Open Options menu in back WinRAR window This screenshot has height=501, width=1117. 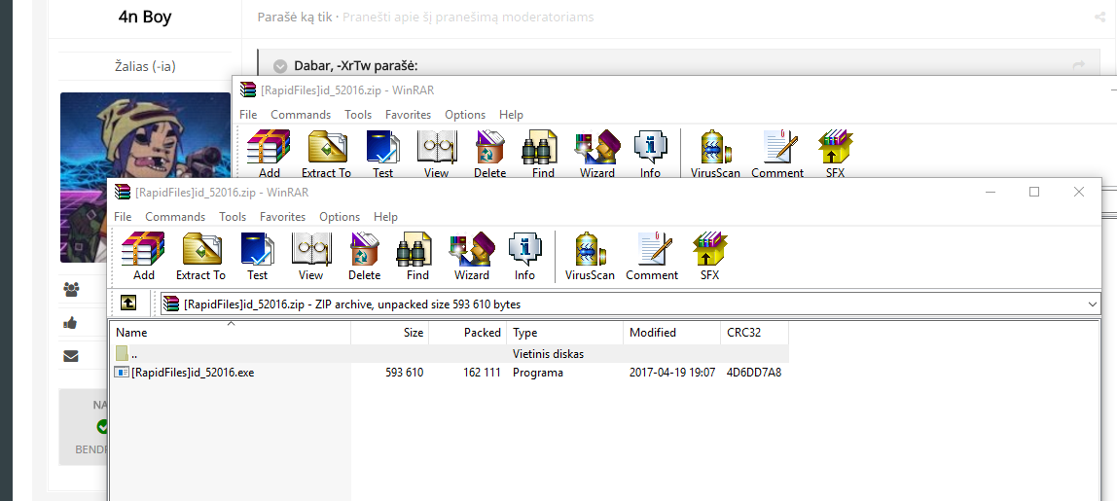(x=464, y=115)
